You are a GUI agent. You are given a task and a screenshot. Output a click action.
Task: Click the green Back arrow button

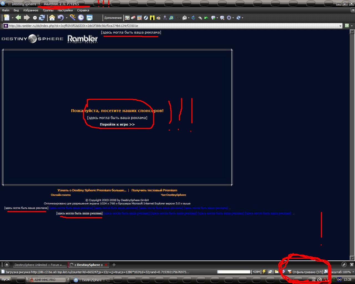[18, 18]
